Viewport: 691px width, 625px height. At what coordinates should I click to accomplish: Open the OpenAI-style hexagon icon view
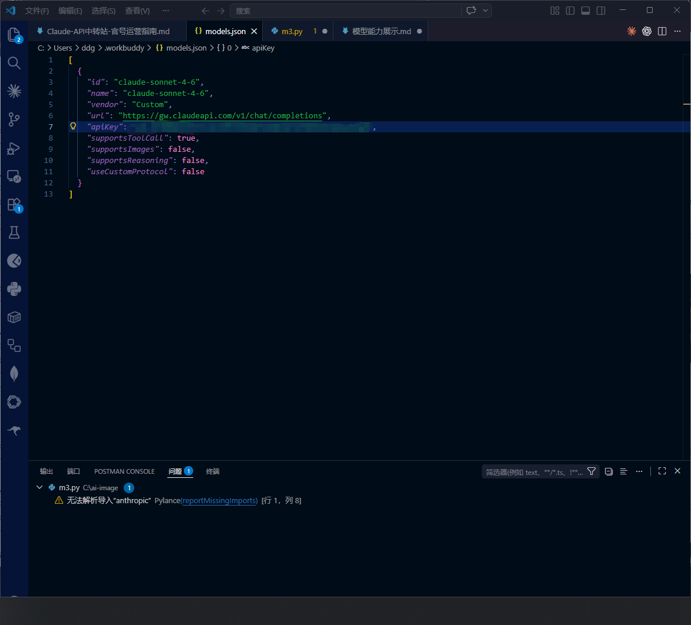(14, 402)
